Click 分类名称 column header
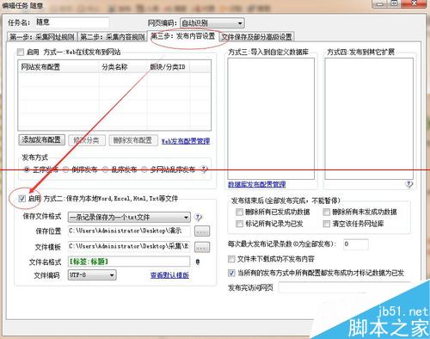Viewport: 430px width, 339px height. (123, 67)
